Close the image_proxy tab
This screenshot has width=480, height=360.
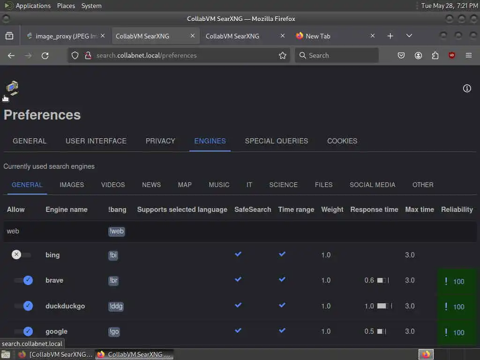[103, 36]
